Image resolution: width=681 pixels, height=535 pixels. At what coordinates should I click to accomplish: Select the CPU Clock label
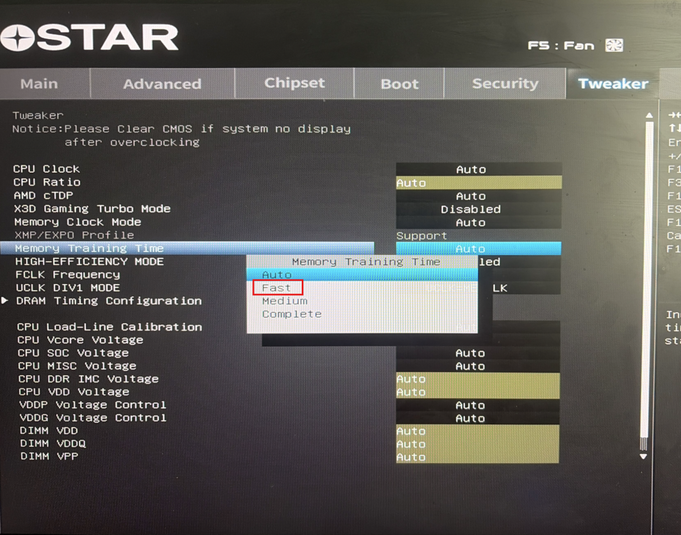[x=47, y=169]
